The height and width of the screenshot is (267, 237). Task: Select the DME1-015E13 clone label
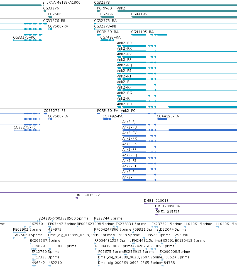point(167,212)
